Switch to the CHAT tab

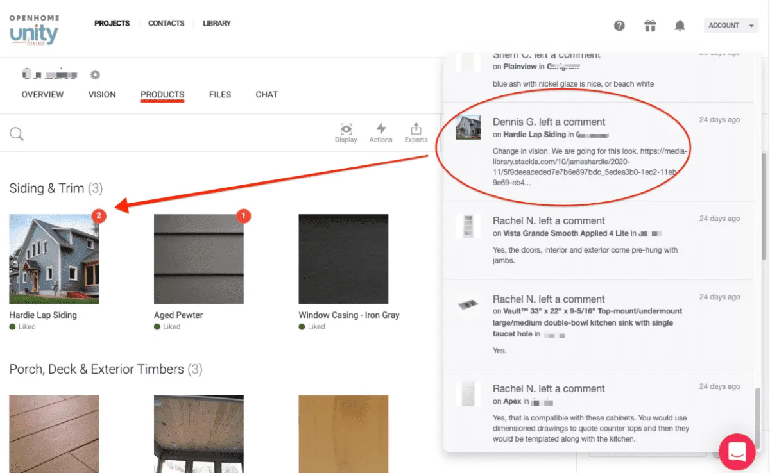pos(266,94)
